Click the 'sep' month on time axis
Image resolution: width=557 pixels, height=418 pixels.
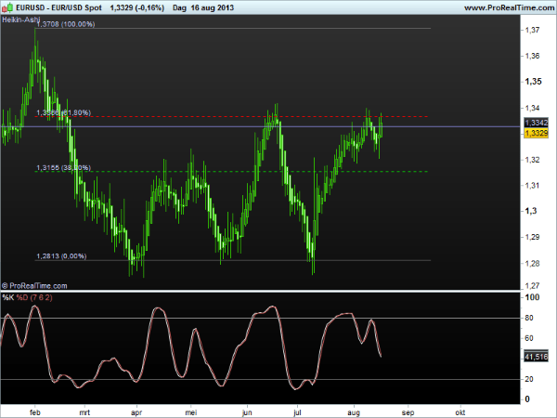(408, 412)
